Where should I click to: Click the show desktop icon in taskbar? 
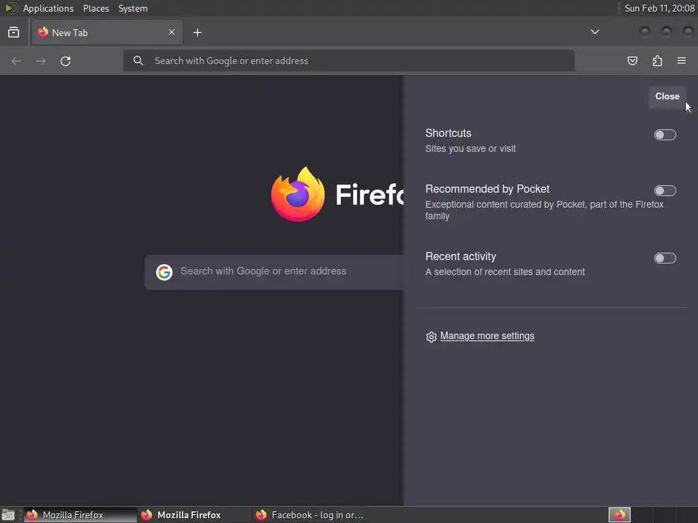[8, 515]
